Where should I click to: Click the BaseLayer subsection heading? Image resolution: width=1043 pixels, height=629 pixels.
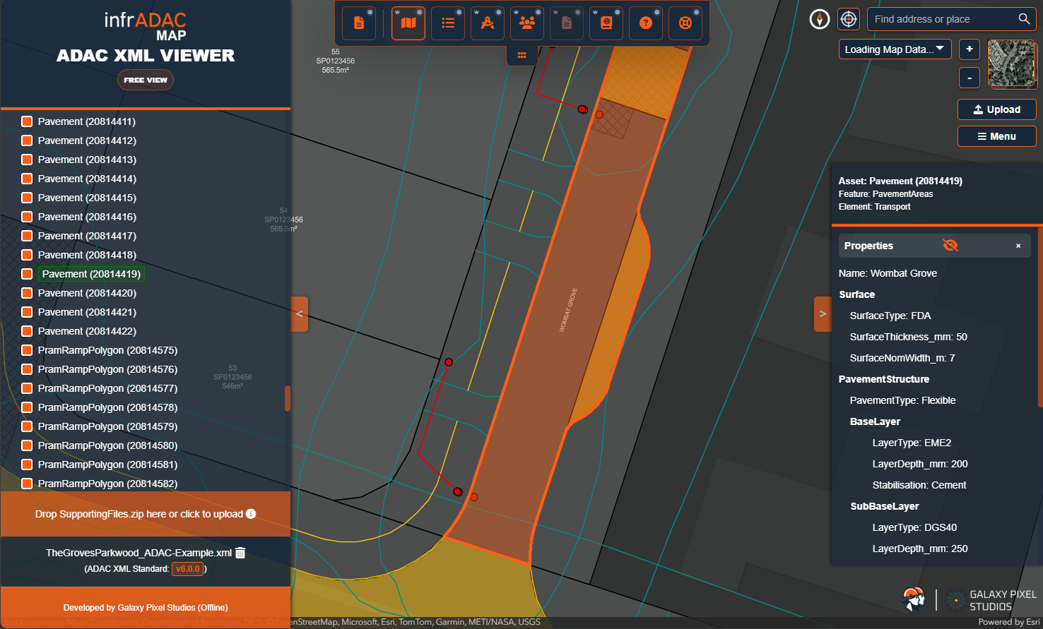tap(875, 421)
